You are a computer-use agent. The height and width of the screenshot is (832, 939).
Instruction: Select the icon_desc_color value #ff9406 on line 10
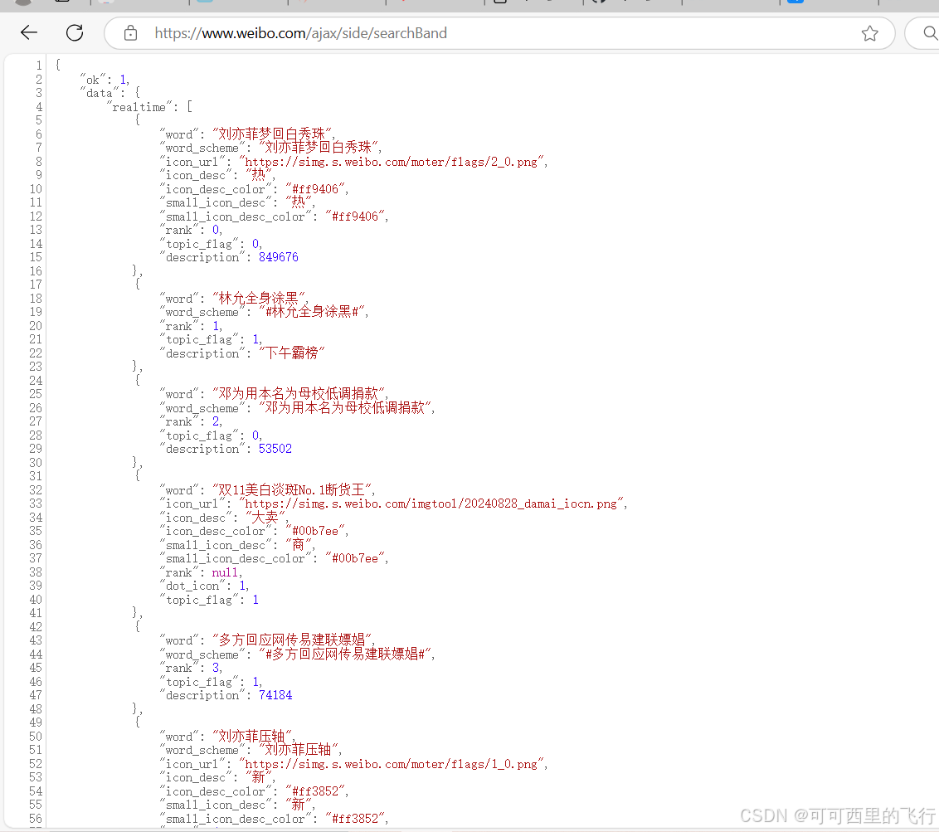click(x=317, y=189)
